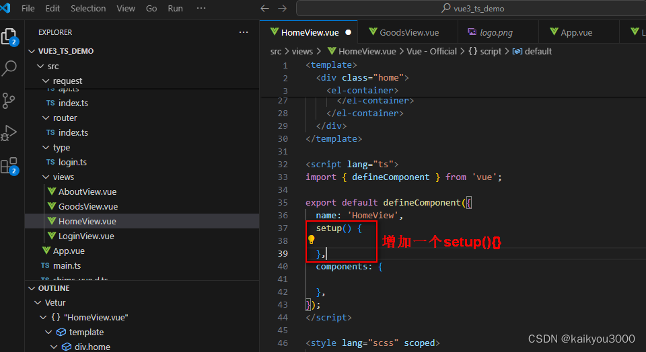Open main.ts in the file tree
The height and width of the screenshot is (352, 646).
[x=142, y=266]
